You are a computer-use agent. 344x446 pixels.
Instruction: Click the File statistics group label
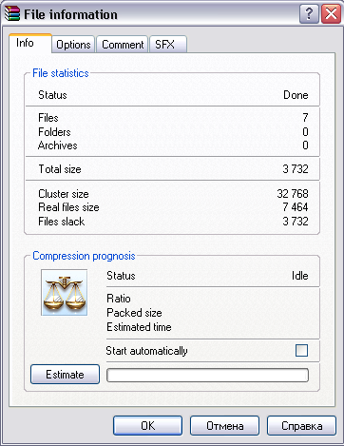pyautogui.click(x=61, y=73)
